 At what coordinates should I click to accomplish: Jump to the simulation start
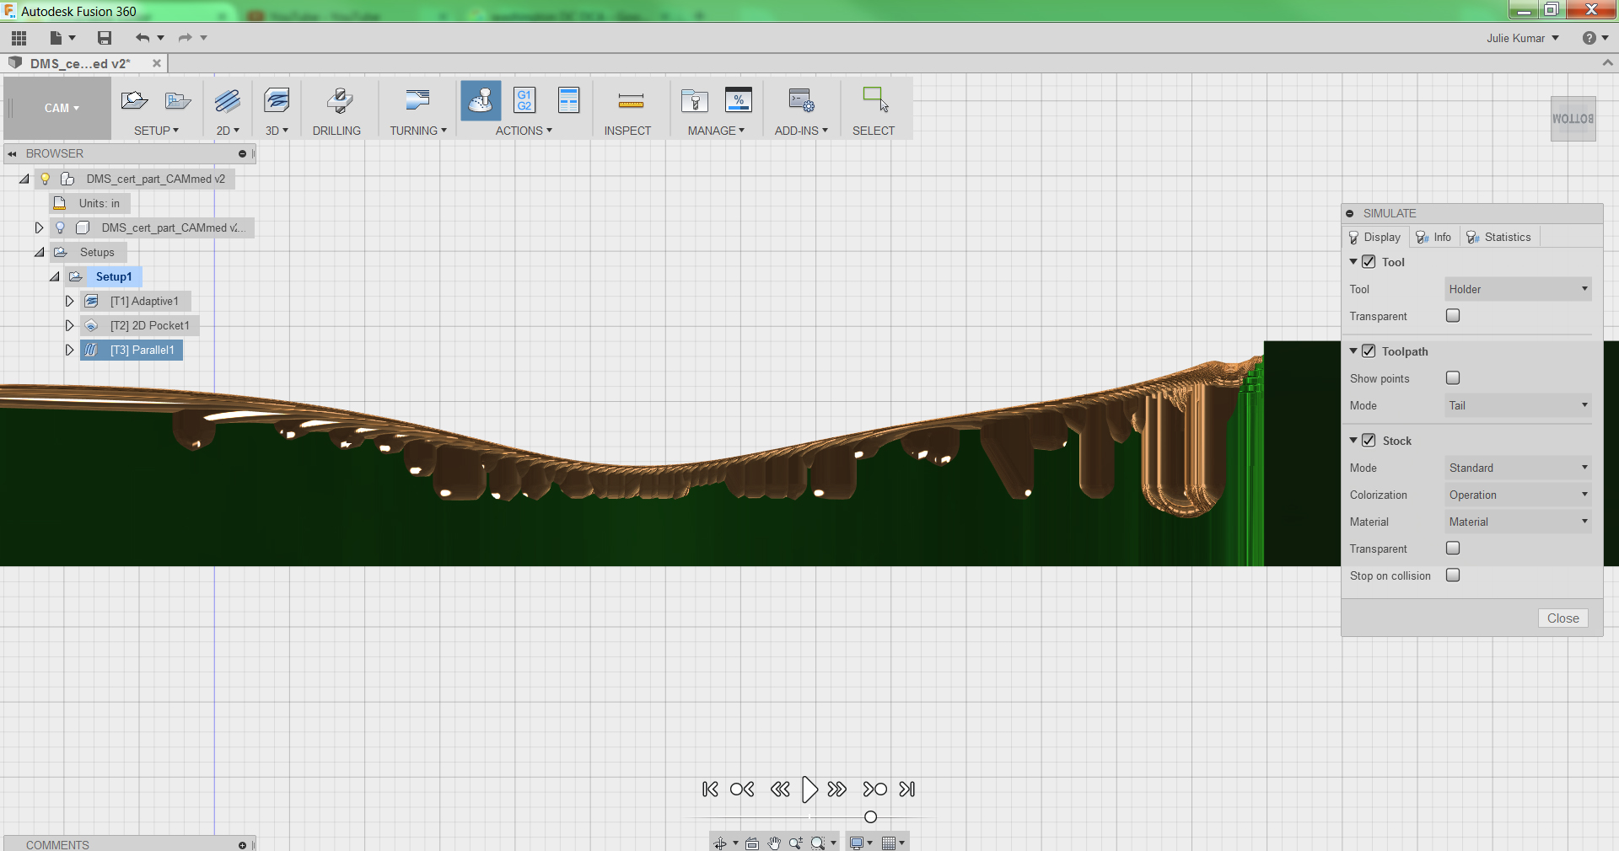tap(710, 789)
